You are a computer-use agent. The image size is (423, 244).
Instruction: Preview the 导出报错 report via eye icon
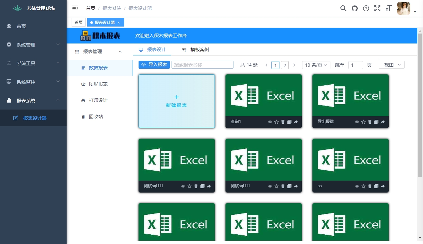[357, 122]
